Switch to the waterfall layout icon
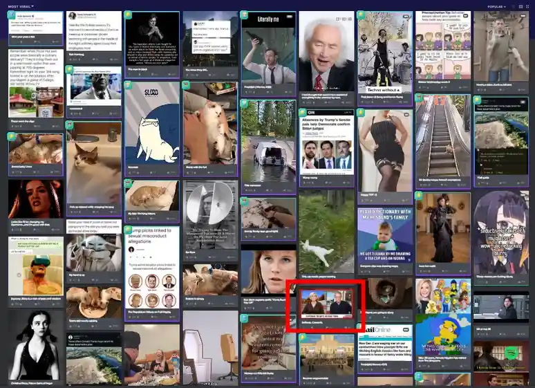Viewport: 535px width, 388px height. coord(520,6)
